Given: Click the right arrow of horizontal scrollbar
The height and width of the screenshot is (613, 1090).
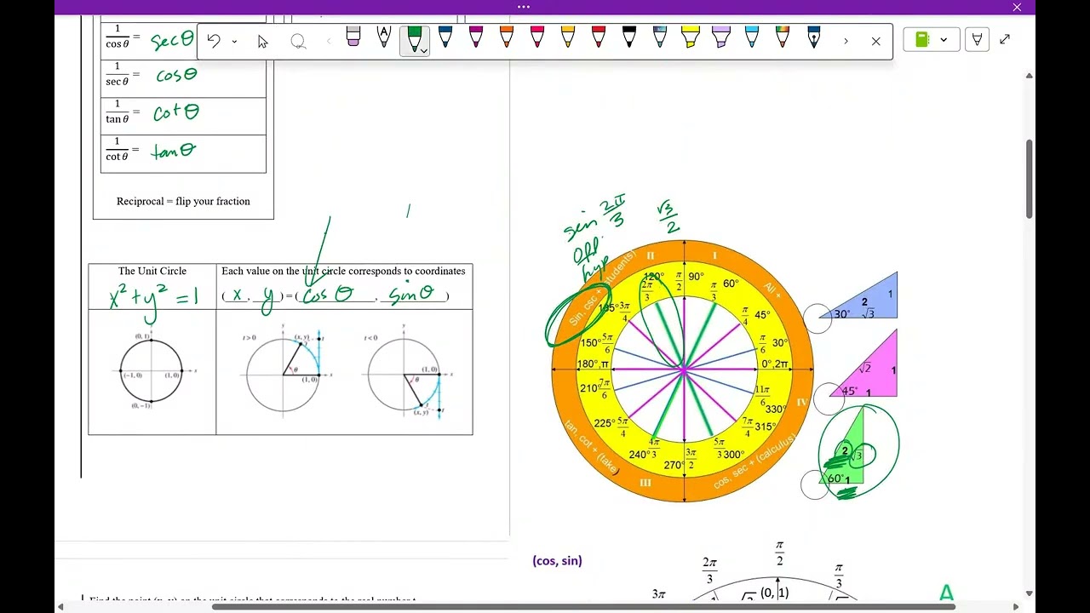Looking at the screenshot, I should [x=1015, y=606].
